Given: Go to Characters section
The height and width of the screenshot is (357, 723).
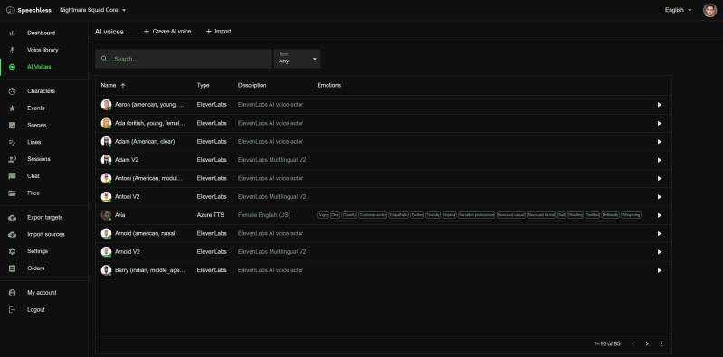Looking at the screenshot, I should (x=41, y=91).
